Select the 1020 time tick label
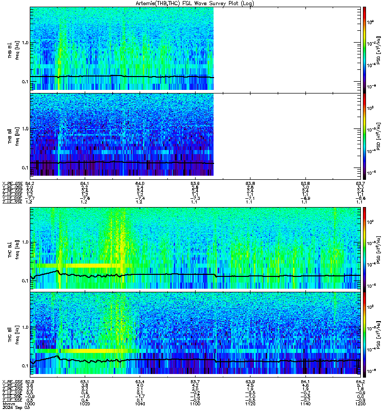Image resolution: width=385 pixels, height=411 pixels. pos(85,404)
